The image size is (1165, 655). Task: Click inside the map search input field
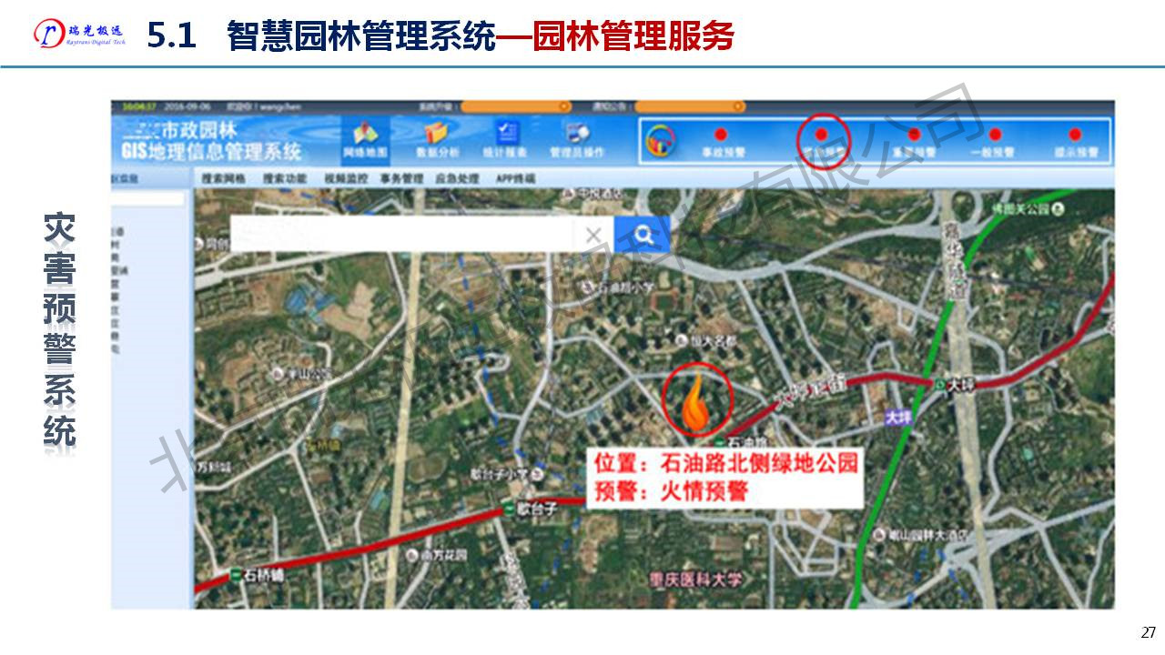click(400, 235)
